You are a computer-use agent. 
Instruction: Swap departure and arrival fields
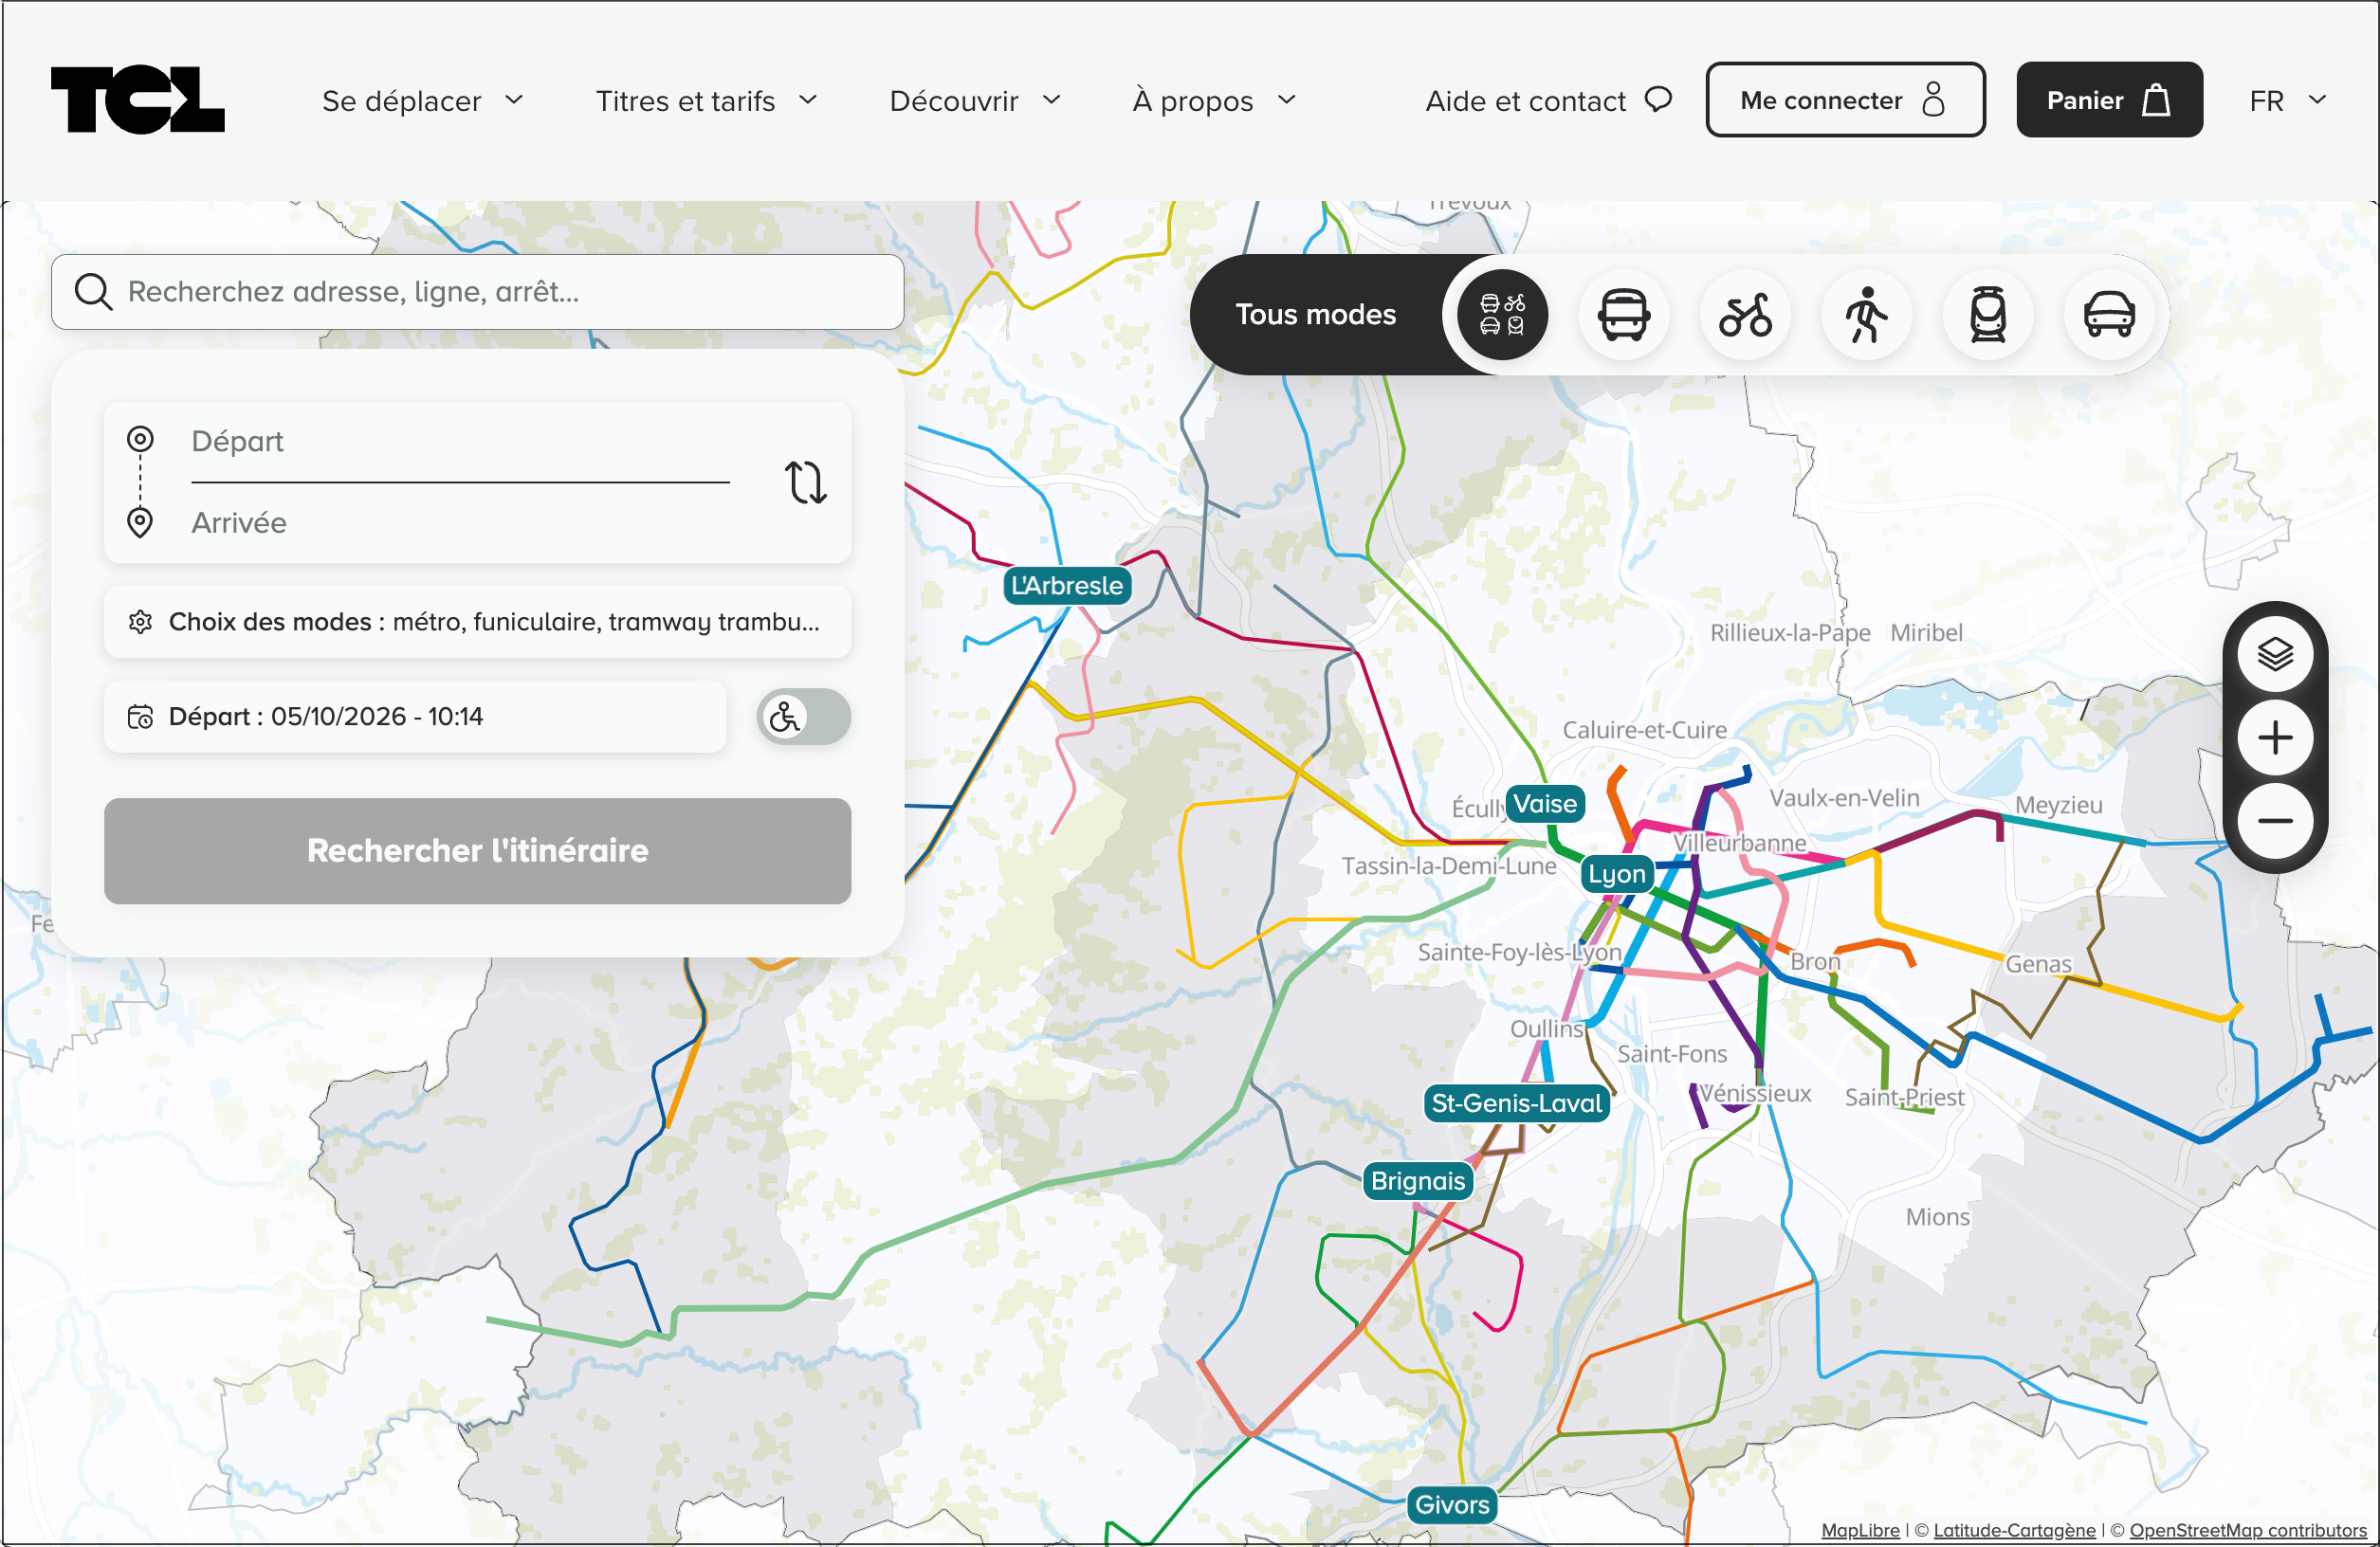click(x=805, y=482)
